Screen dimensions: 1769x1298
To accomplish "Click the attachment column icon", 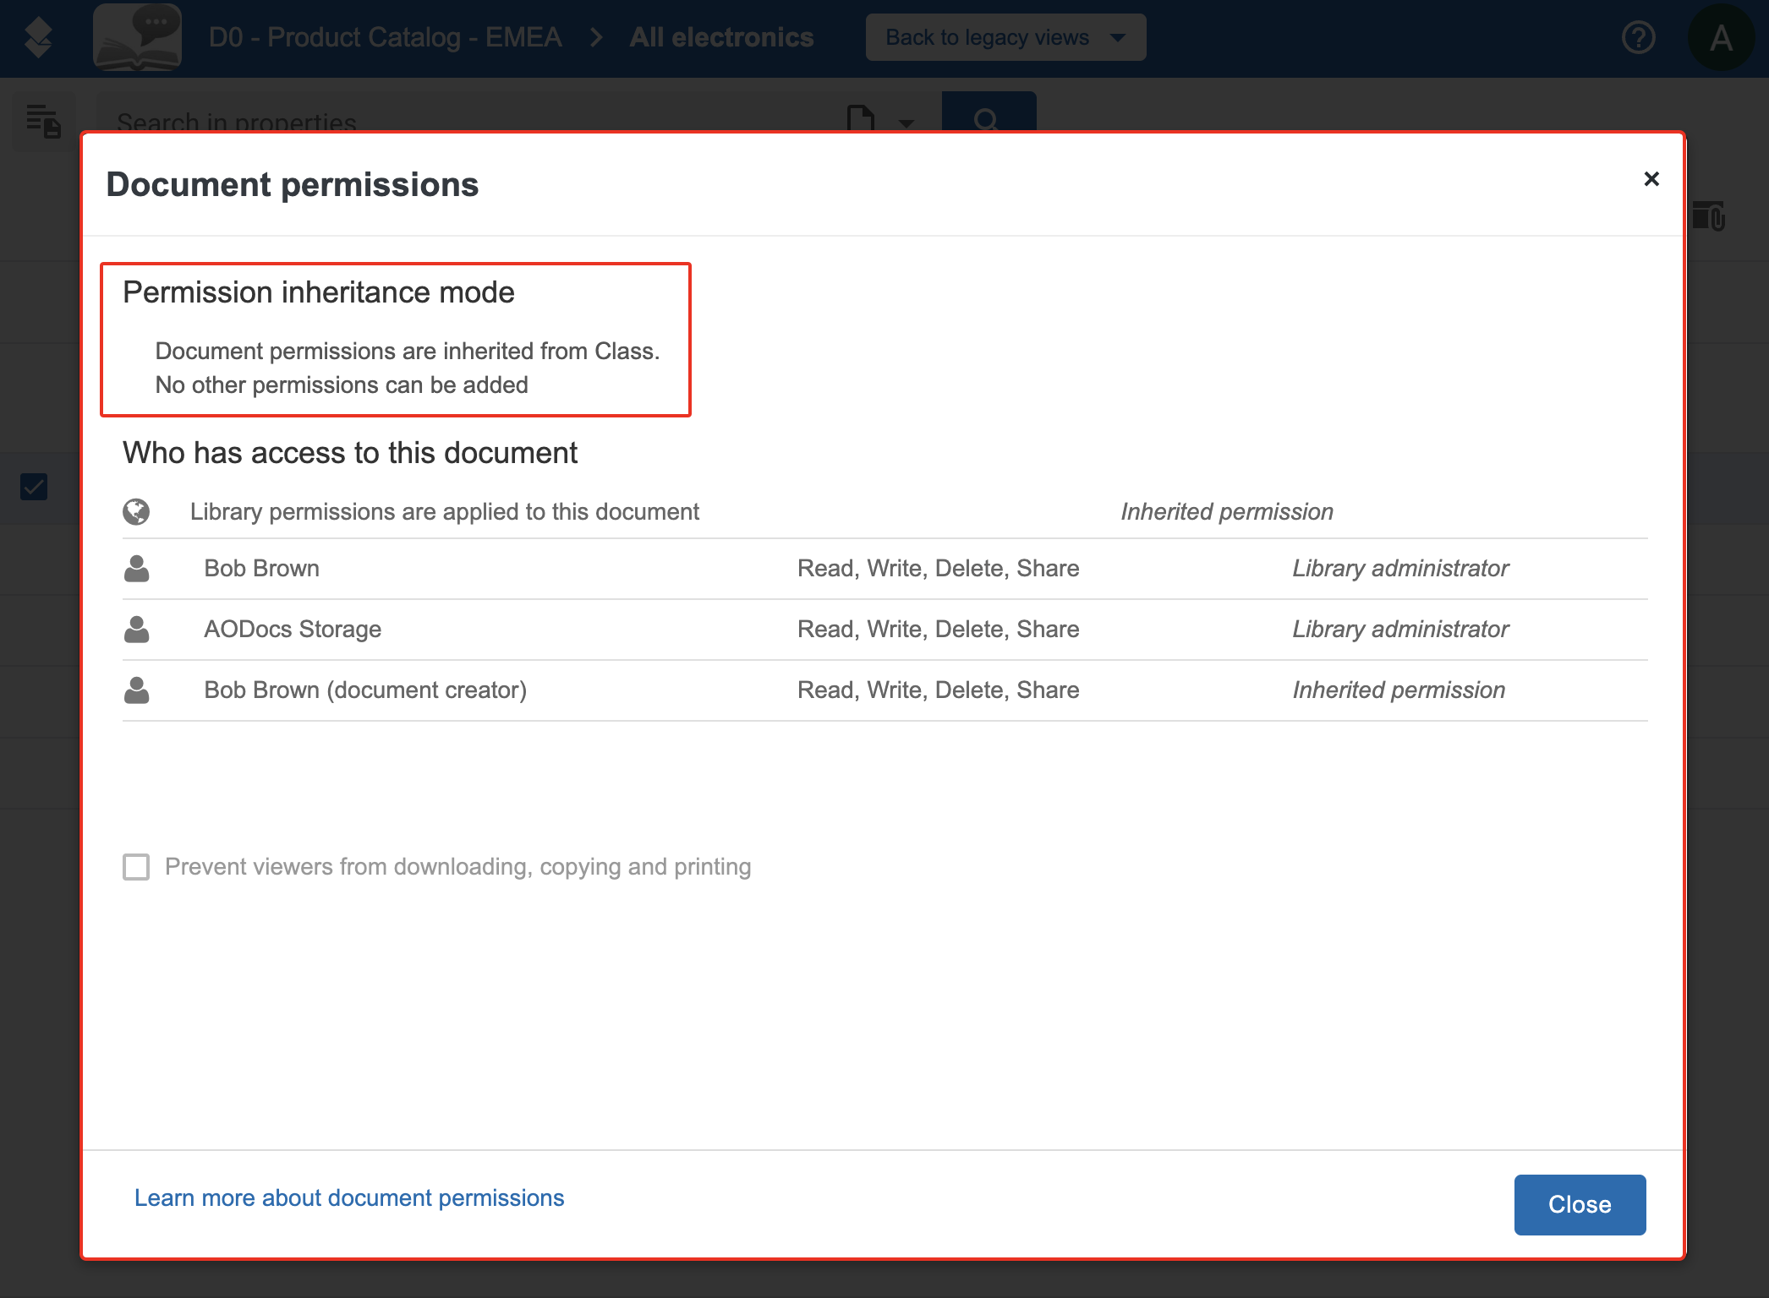I will [x=1709, y=215].
